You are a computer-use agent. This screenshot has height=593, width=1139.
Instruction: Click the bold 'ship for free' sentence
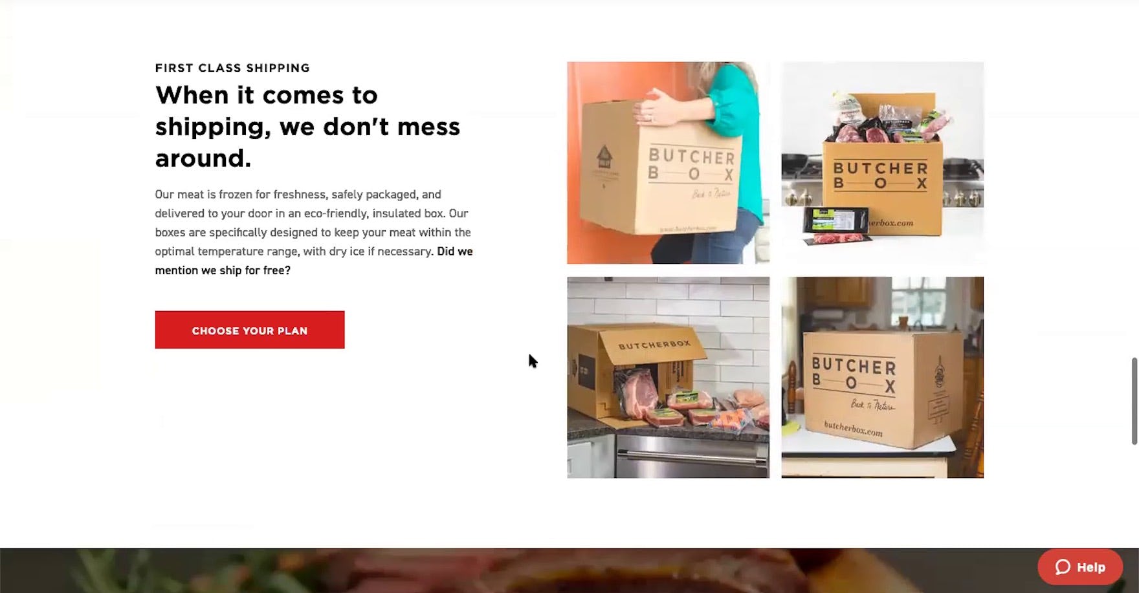tap(314, 261)
